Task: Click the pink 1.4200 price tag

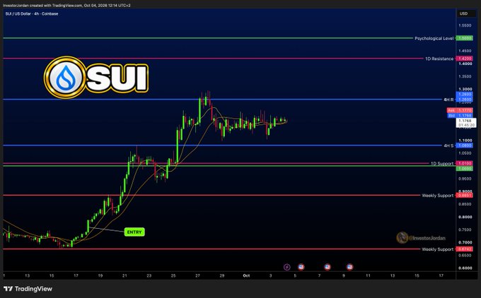Action: [465, 59]
